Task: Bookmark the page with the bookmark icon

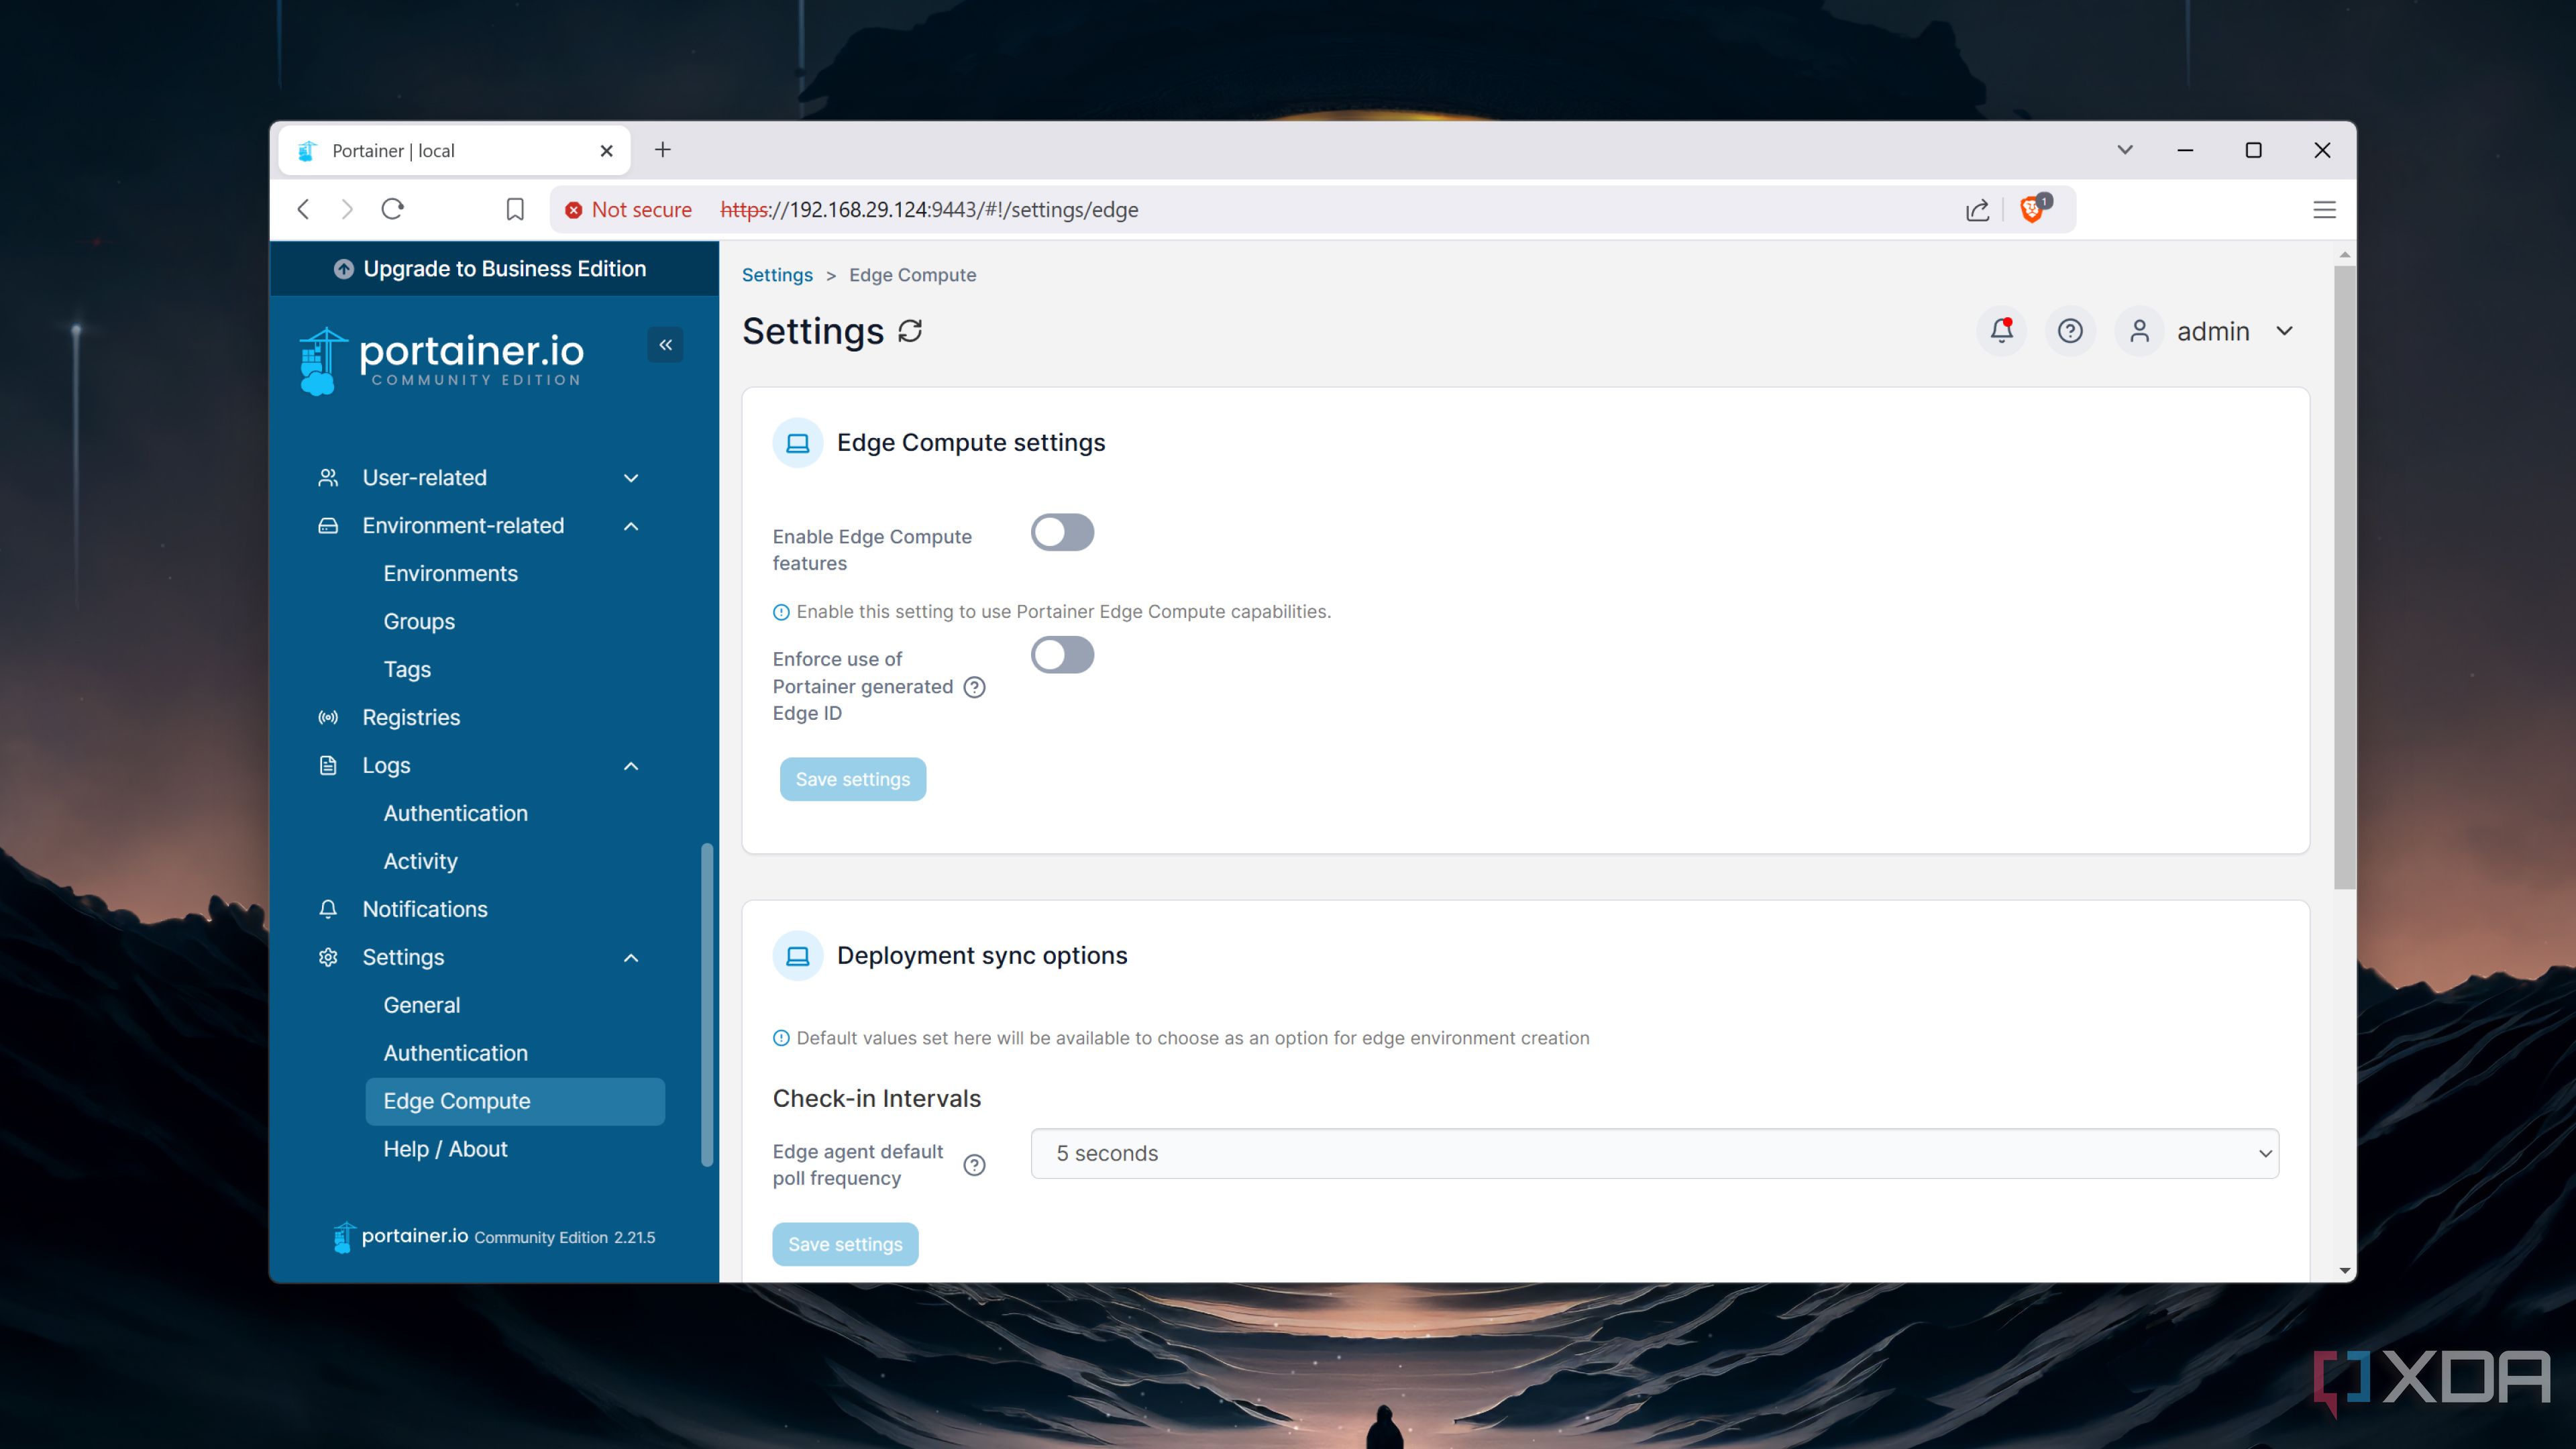Action: click(515, 209)
